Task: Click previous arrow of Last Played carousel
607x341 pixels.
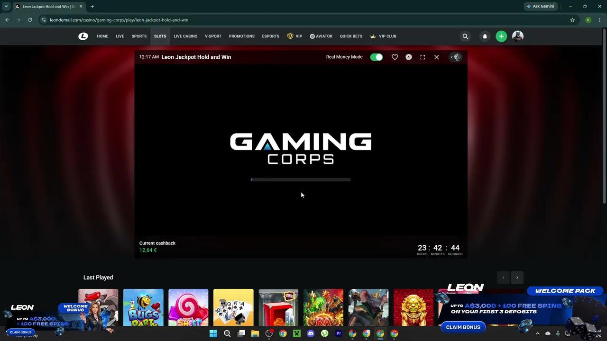Action: (x=503, y=278)
